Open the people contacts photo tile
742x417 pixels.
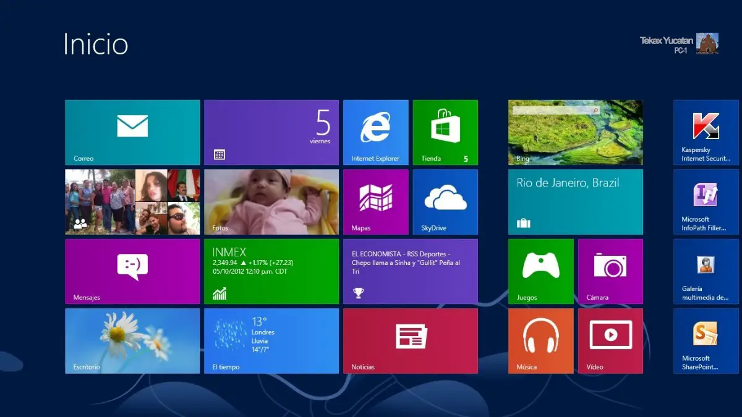coord(132,202)
